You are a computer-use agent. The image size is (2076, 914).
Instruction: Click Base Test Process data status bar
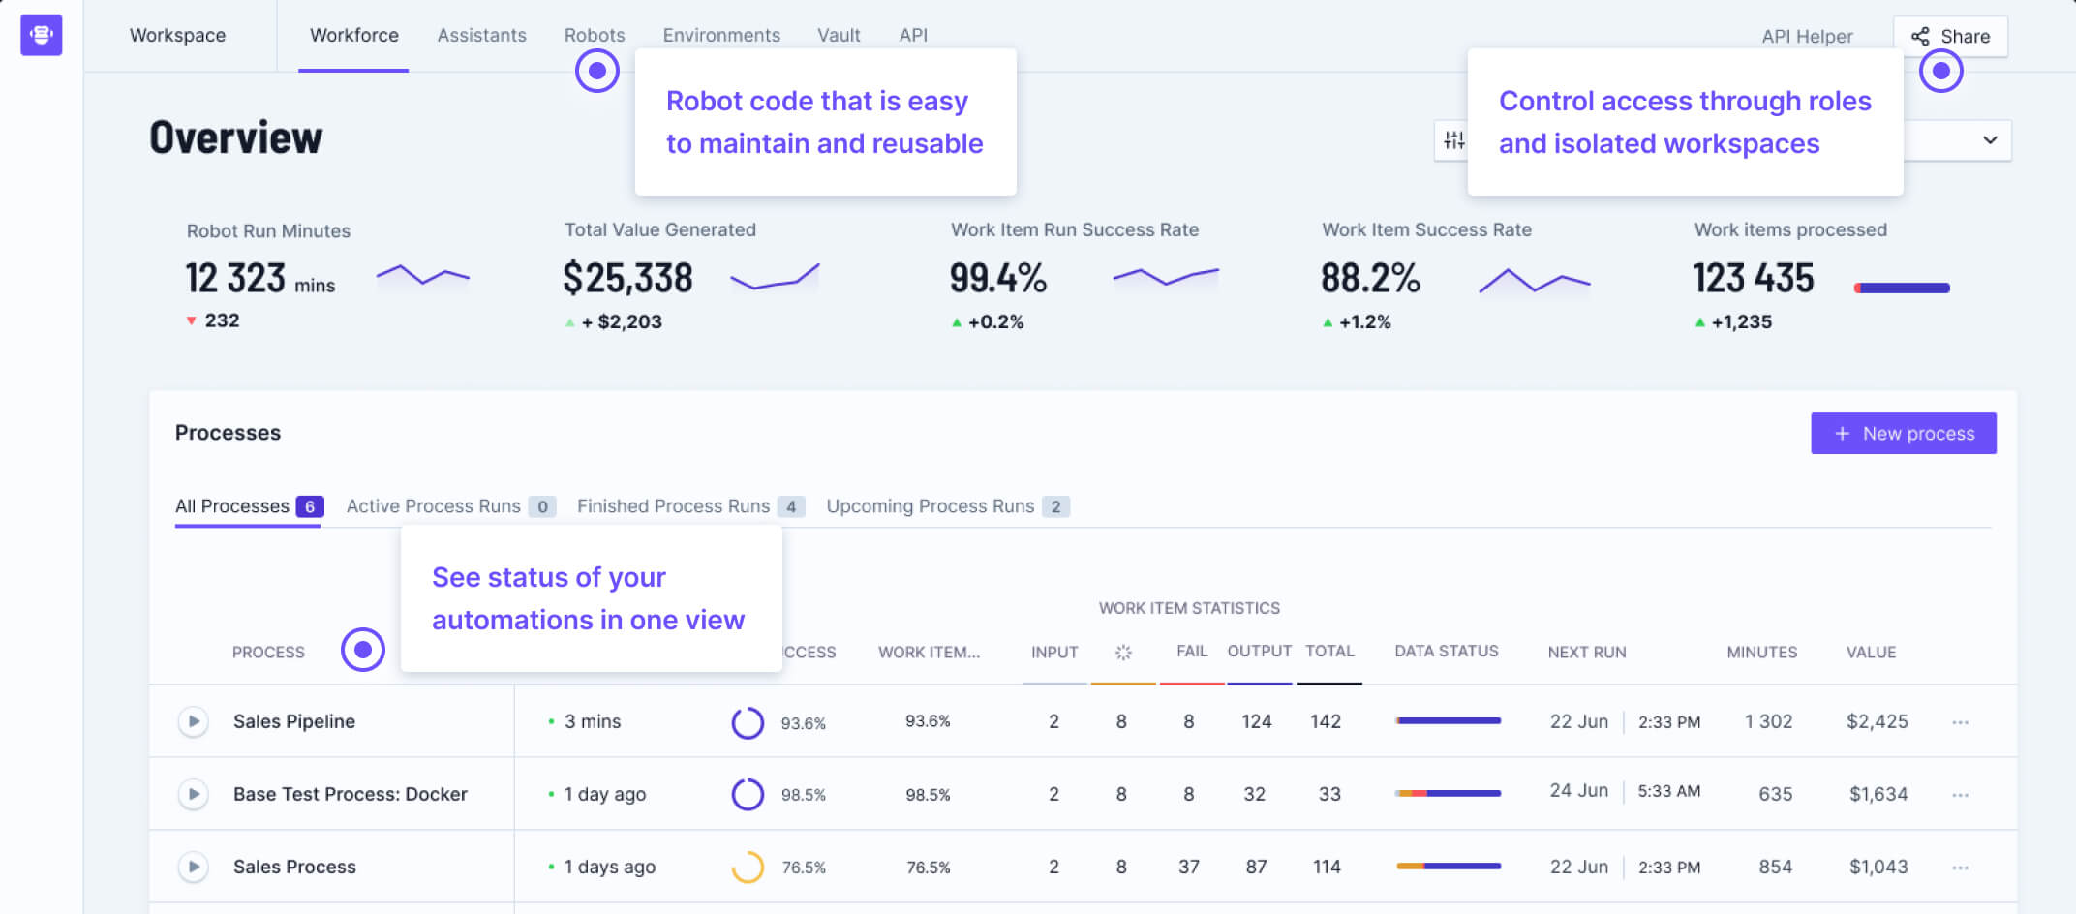(1449, 794)
